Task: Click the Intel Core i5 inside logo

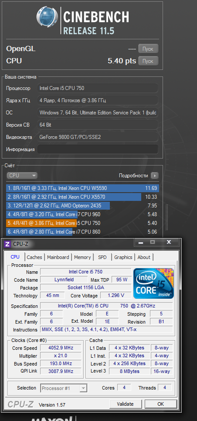Action: (153, 283)
